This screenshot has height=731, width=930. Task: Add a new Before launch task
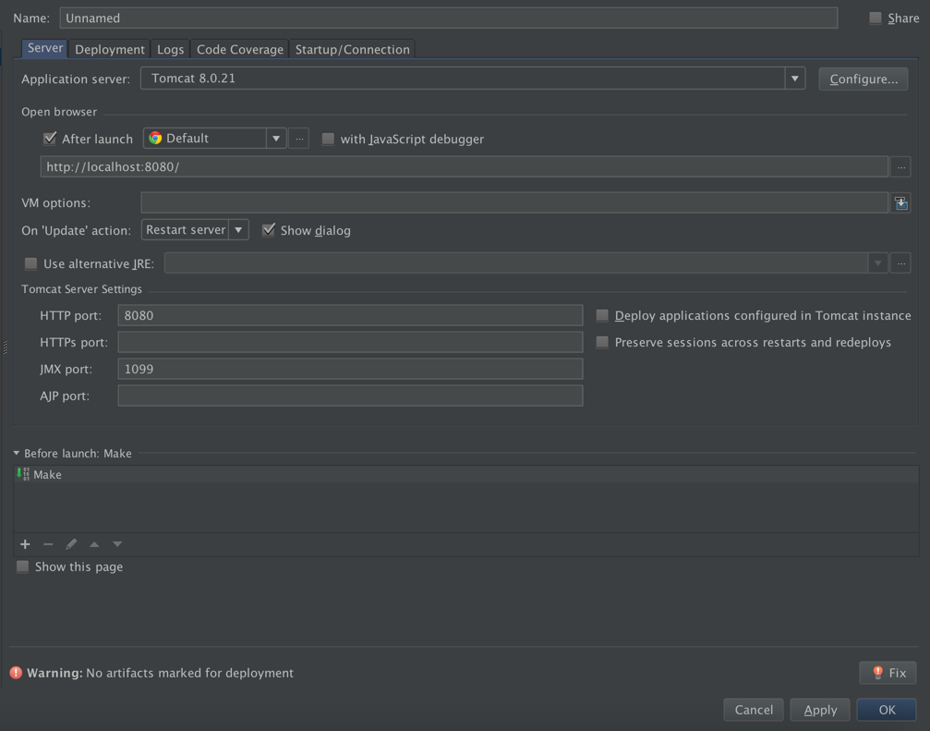[x=24, y=544]
